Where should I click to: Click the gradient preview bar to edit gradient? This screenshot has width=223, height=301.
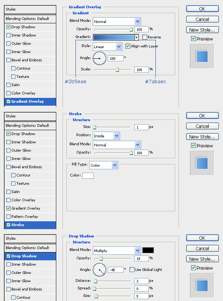coord(114,37)
